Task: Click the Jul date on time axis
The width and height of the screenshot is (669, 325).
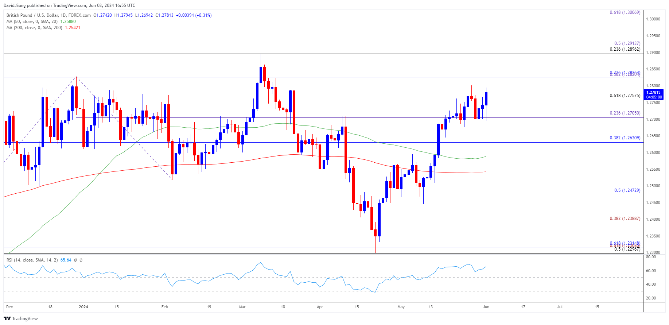Action: tap(560, 307)
